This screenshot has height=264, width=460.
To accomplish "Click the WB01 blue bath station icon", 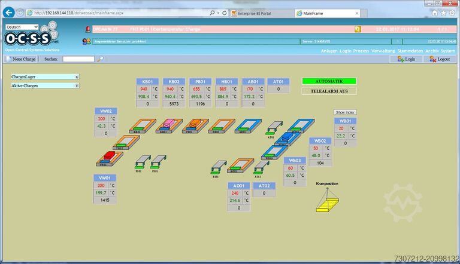I will pyautogui.click(x=301, y=126).
